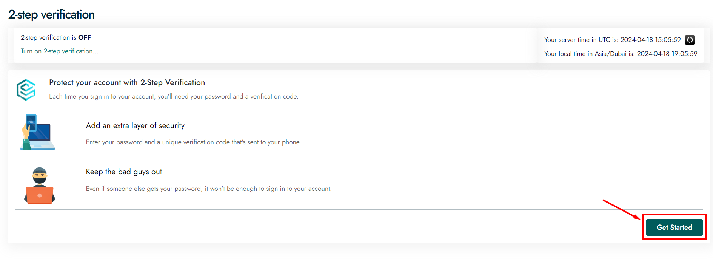Click the Protect your account heading
Screen dimensions: 713x260
tap(127, 82)
